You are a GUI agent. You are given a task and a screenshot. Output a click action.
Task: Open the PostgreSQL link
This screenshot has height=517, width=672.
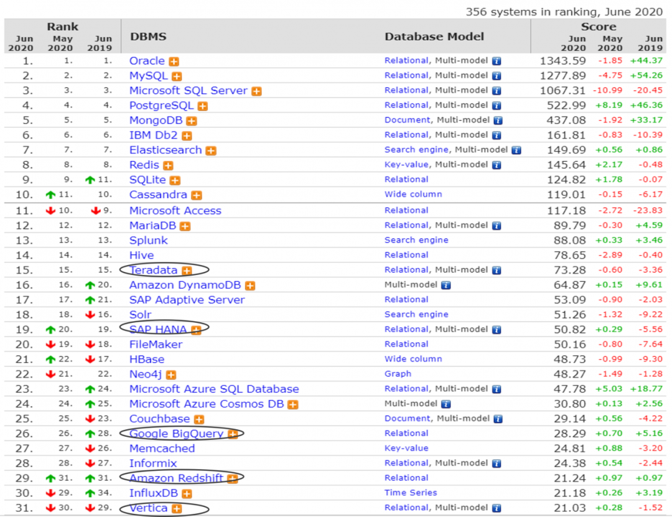coord(162,106)
